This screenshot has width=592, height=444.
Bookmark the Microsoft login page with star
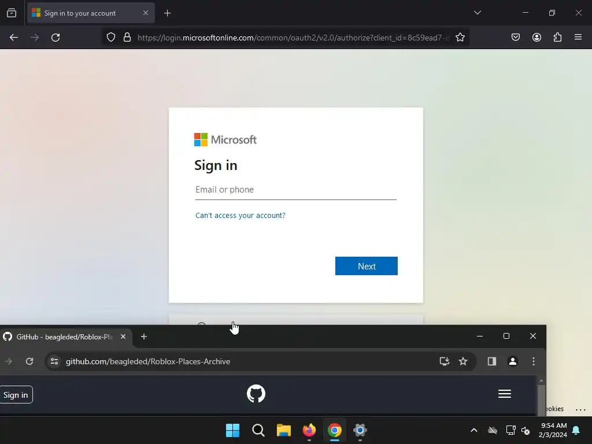pos(460,38)
